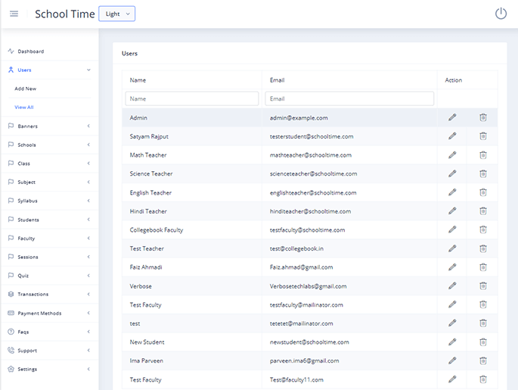
Task: Open the Quiz sidebar item
Action: [50, 276]
